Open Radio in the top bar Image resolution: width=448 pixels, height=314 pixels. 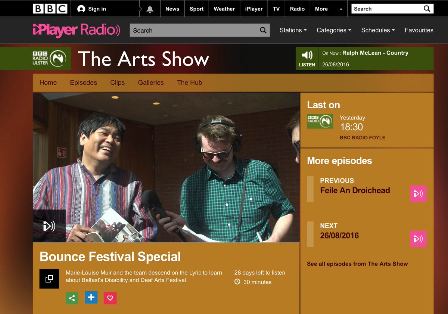click(x=298, y=9)
